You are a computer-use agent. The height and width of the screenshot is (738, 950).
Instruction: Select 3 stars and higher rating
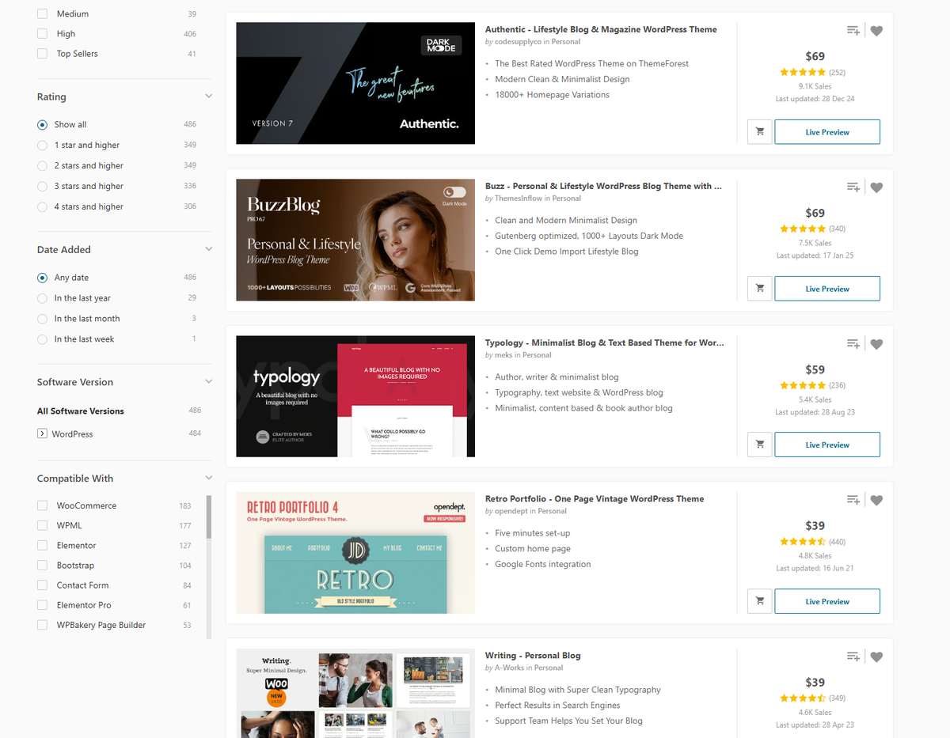42,187
